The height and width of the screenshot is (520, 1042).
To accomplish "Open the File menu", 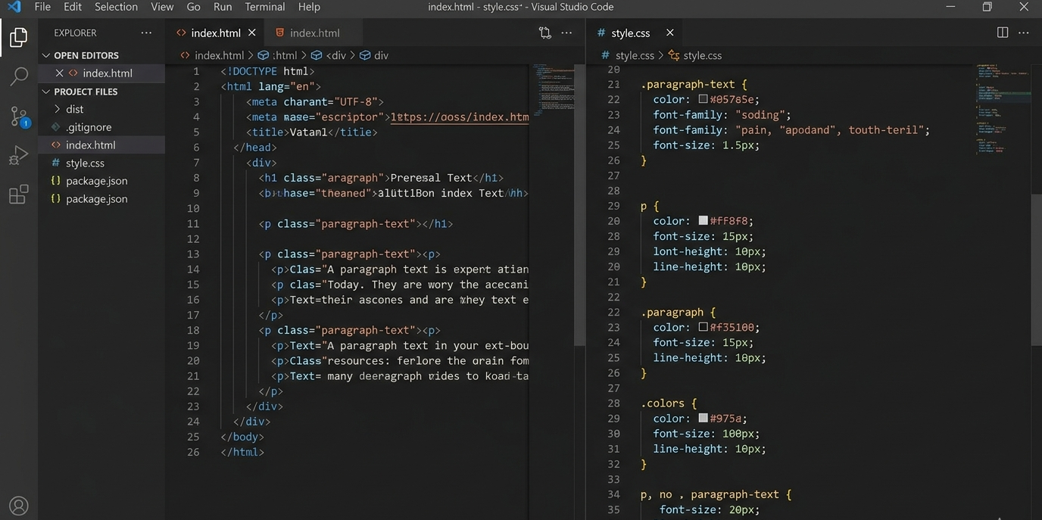I will (42, 7).
